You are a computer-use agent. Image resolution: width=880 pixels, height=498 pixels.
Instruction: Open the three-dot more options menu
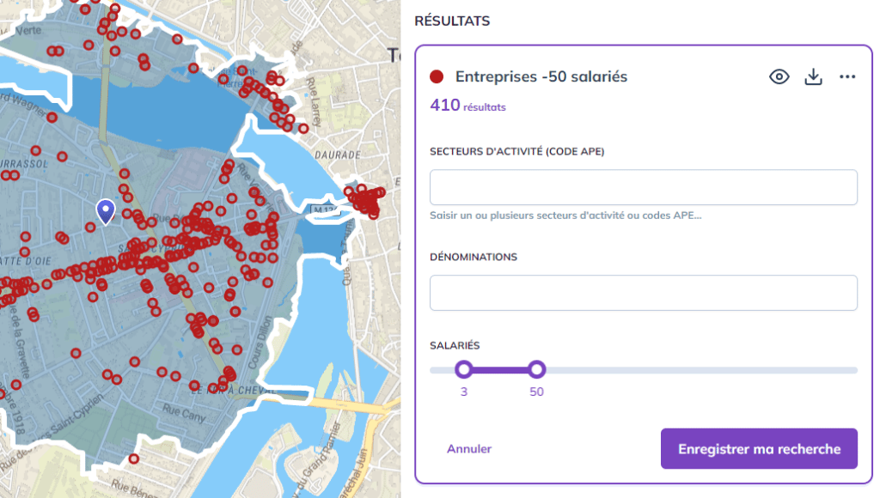(x=847, y=76)
